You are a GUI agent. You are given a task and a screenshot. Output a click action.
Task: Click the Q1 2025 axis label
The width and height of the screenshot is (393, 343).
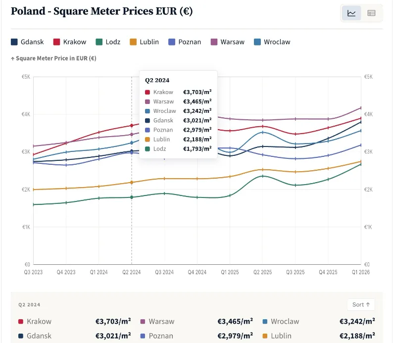pos(230,272)
